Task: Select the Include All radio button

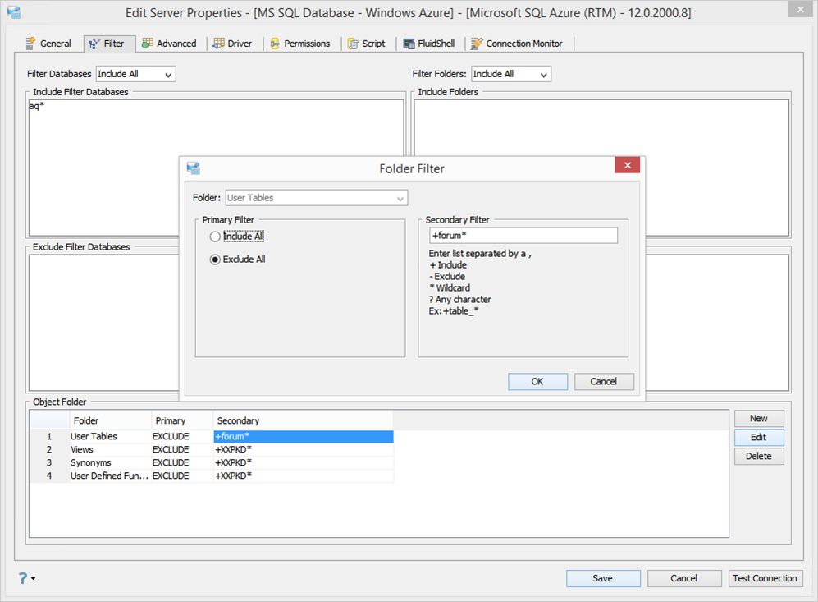Action: point(215,237)
